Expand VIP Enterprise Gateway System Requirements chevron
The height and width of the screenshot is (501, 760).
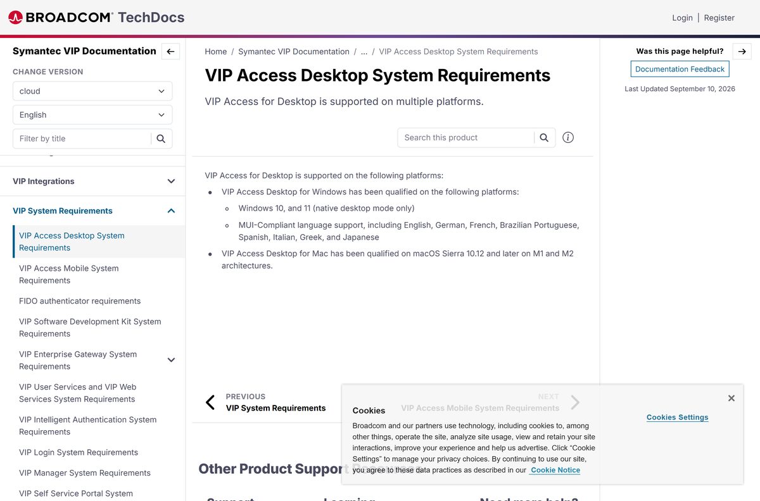(x=171, y=360)
